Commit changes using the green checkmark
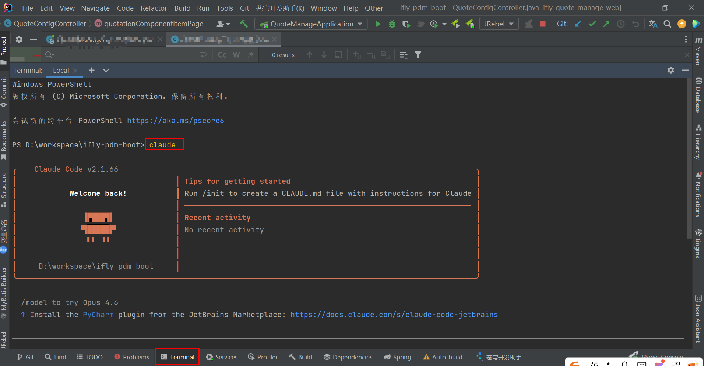The width and height of the screenshot is (704, 366). click(x=592, y=24)
